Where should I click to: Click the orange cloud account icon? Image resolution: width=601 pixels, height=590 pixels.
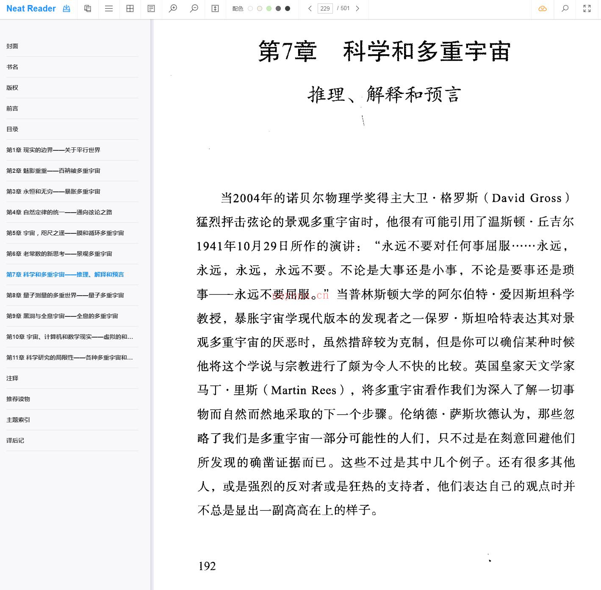543,8
